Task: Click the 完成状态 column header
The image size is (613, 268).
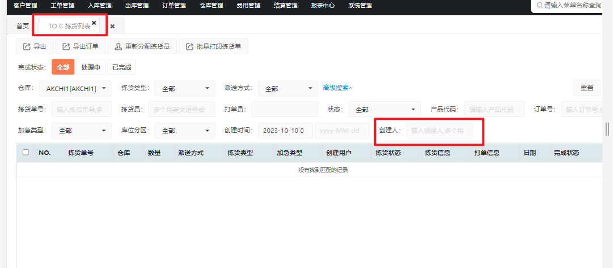Action: 567,153
